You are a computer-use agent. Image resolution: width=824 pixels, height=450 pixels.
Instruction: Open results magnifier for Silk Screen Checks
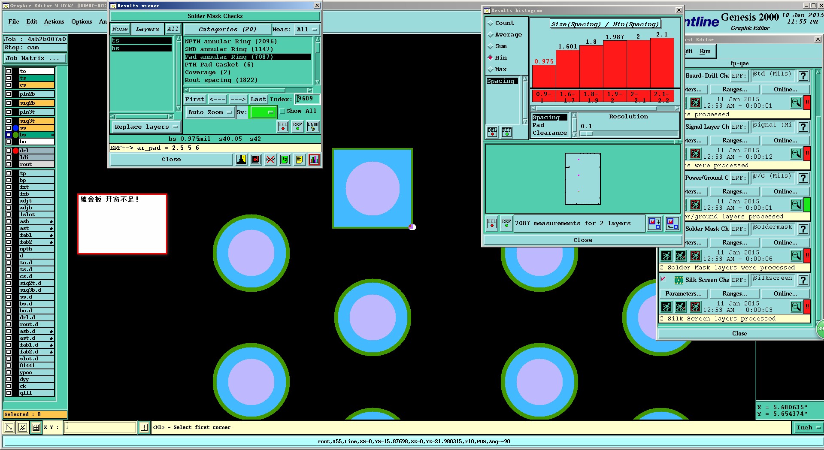(796, 307)
